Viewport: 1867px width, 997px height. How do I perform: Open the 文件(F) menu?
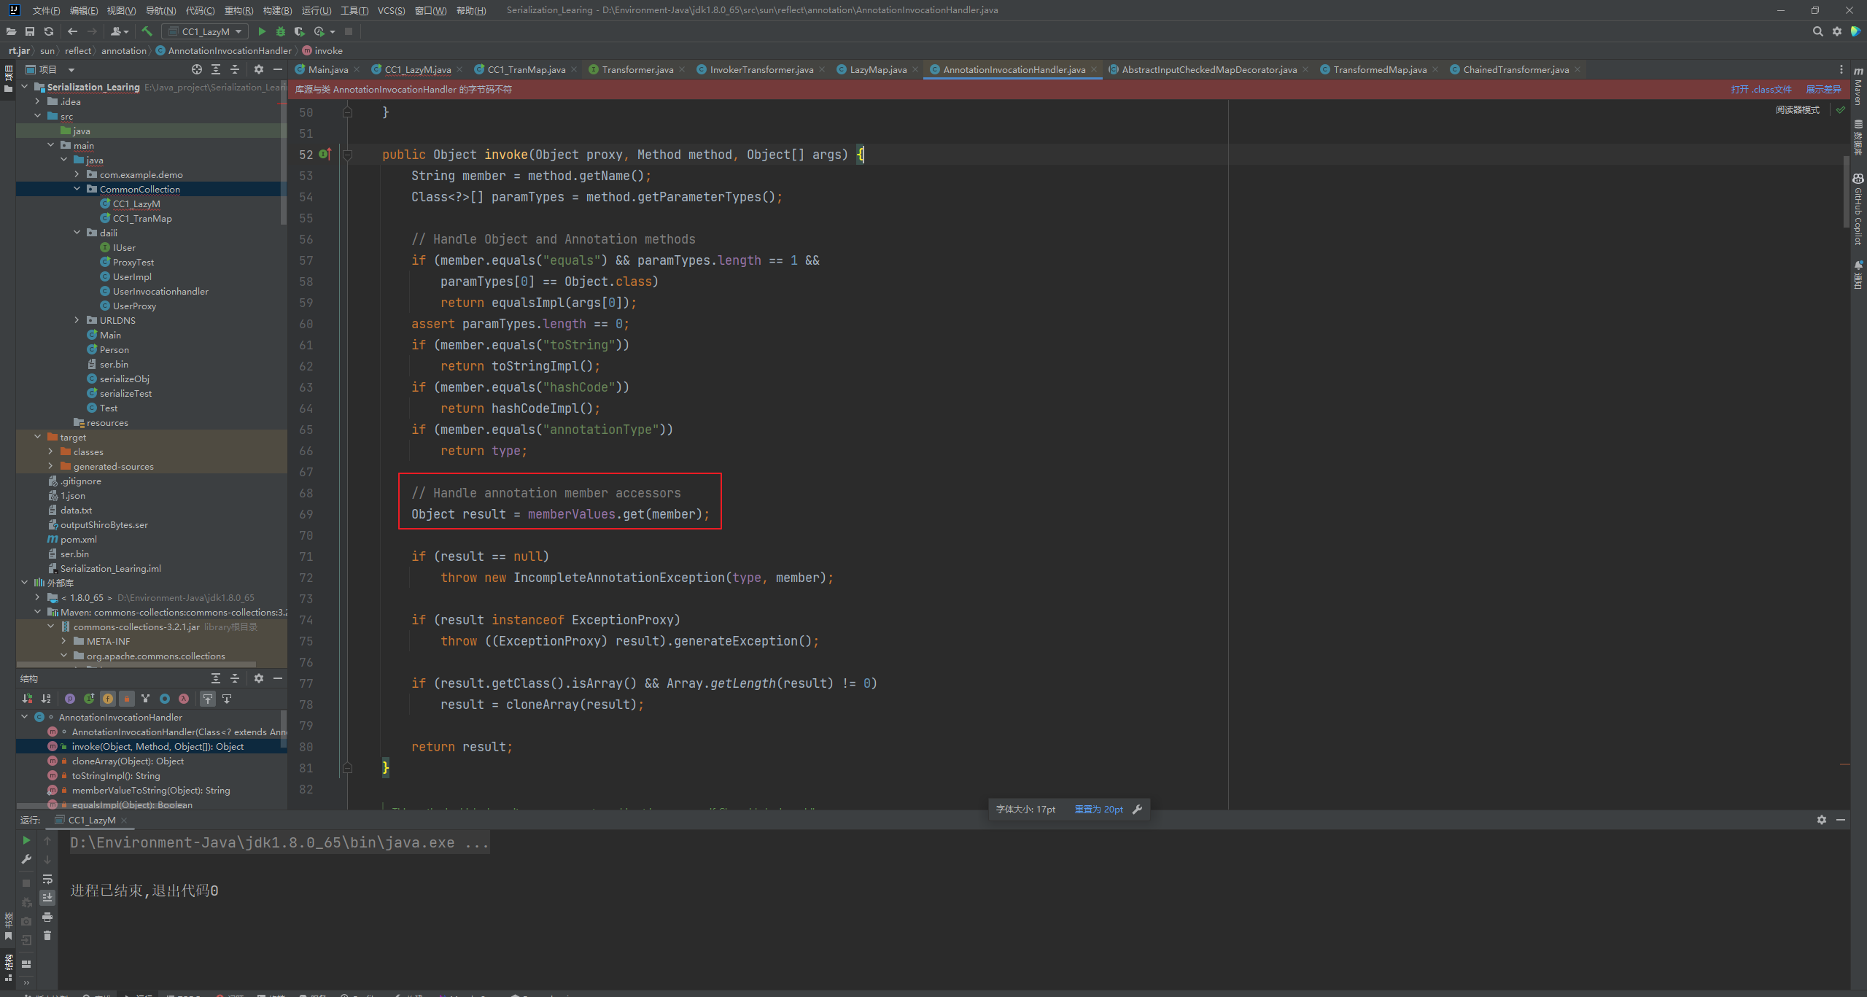pyautogui.click(x=46, y=10)
